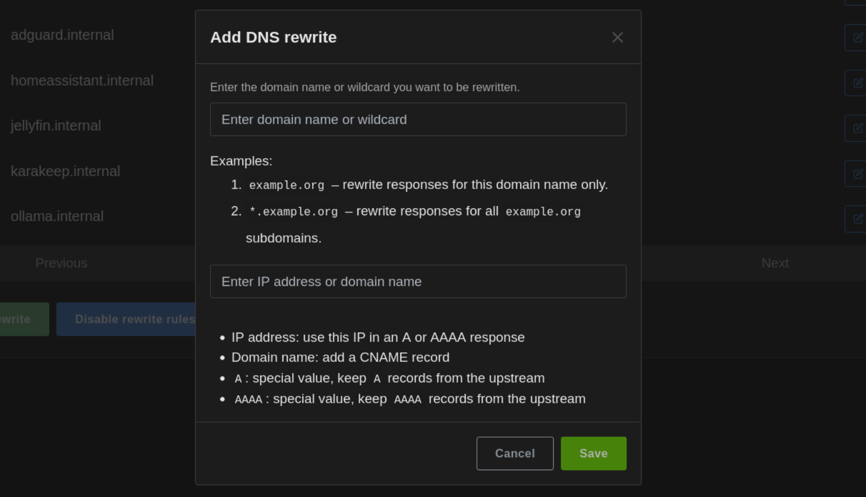Click the "Examples:" label
This screenshot has width=866, height=497.
(x=241, y=161)
